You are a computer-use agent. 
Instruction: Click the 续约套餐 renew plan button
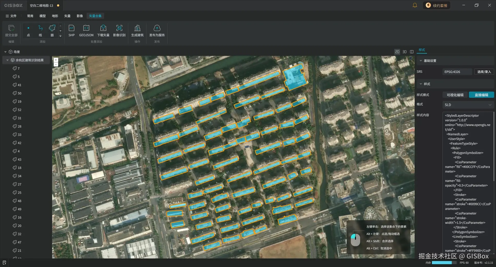(437, 5)
